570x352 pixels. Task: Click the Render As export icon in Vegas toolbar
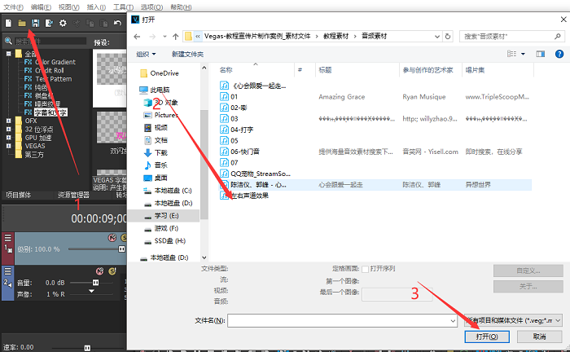[49, 24]
